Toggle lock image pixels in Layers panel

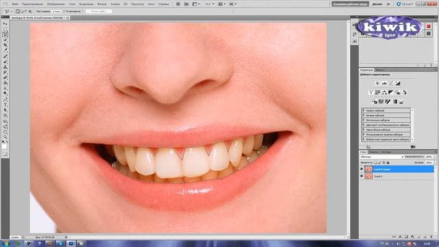pyautogui.click(x=380, y=163)
